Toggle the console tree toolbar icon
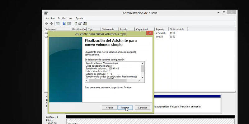 (x=58, y=24)
